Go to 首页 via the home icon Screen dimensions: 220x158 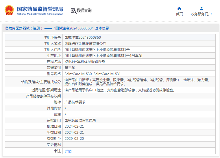(179, 9)
